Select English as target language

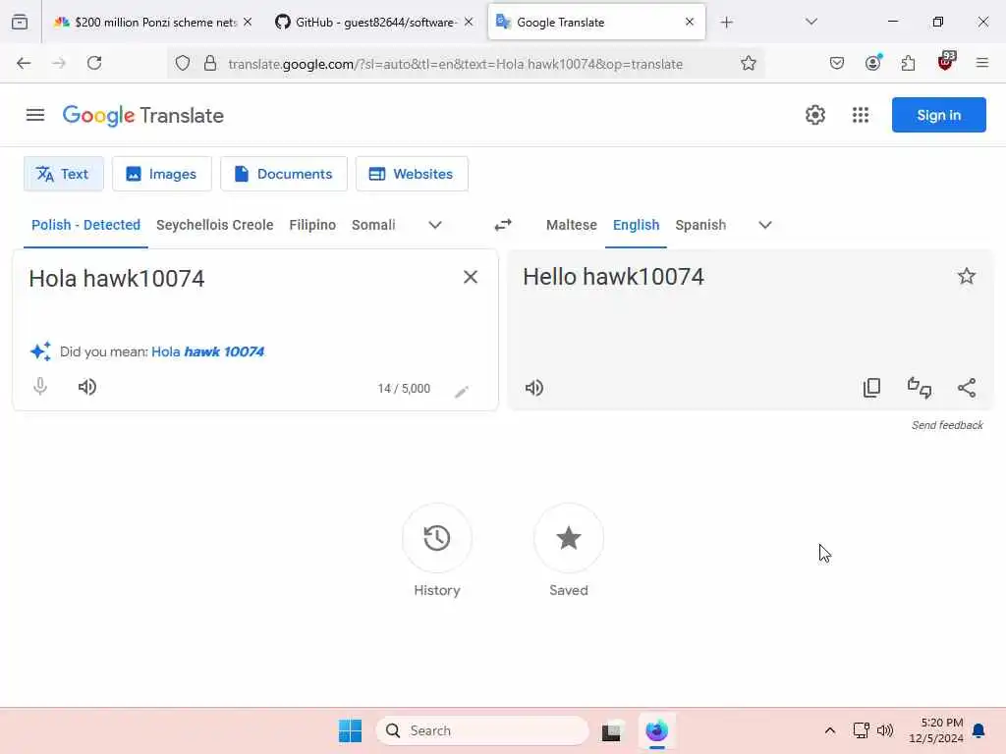pyautogui.click(x=636, y=225)
